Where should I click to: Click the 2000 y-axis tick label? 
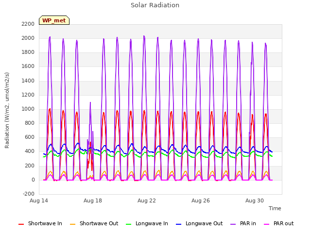click(28, 38)
